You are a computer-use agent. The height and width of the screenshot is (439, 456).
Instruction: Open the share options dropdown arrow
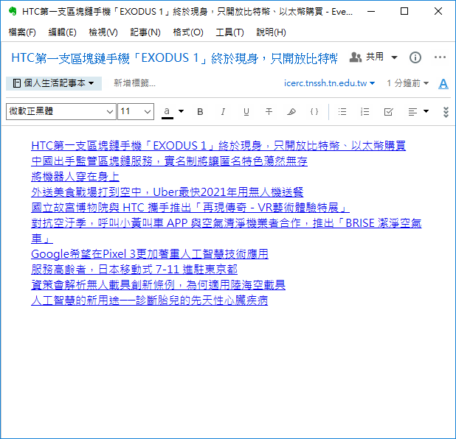pos(394,57)
